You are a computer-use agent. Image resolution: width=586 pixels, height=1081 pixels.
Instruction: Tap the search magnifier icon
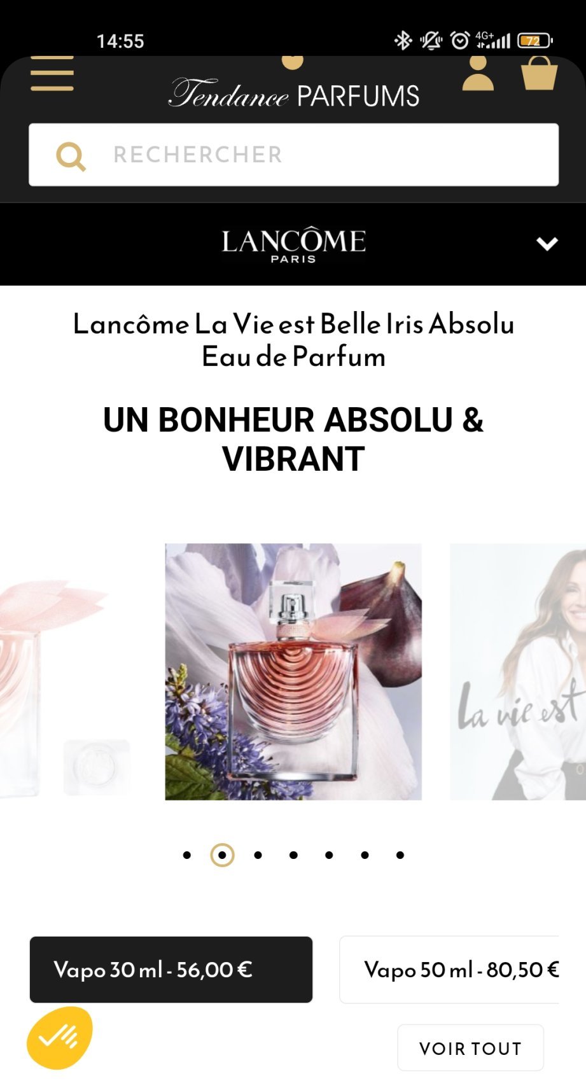71,156
